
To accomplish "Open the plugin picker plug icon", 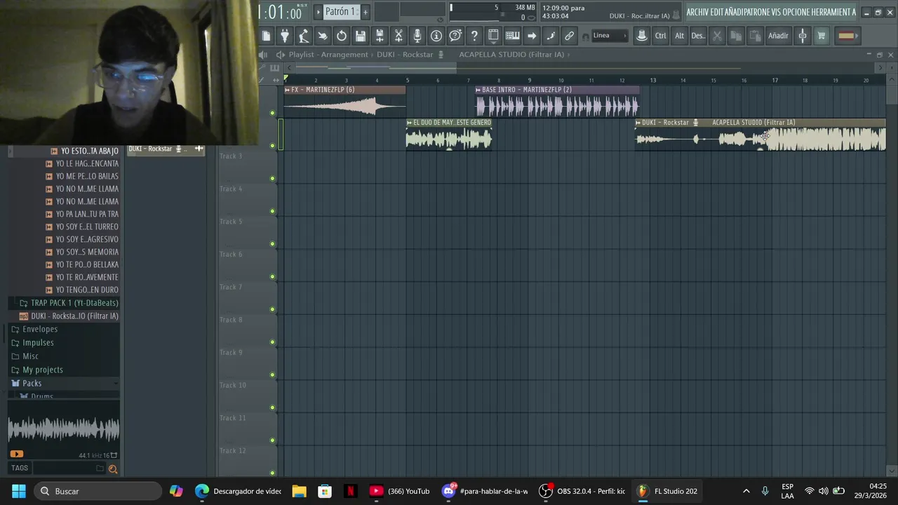I will click(285, 36).
